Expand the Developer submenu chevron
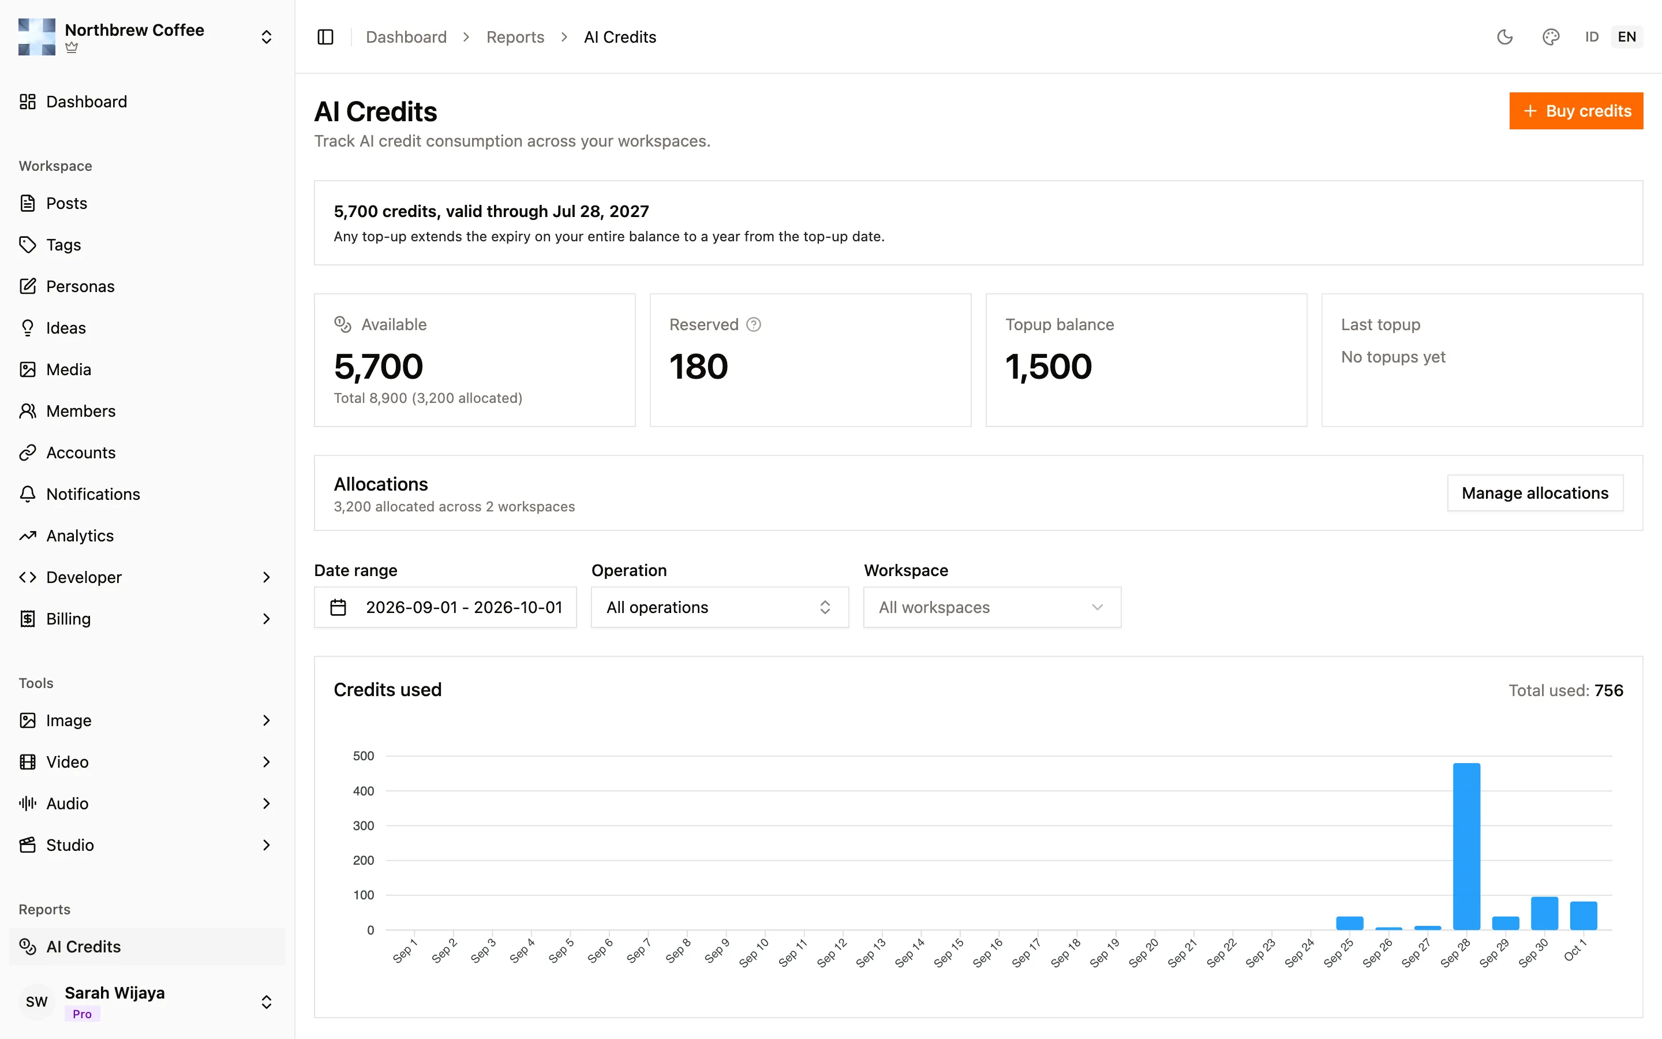Screen dimensions: 1662x1039 [x=267, y=577]
